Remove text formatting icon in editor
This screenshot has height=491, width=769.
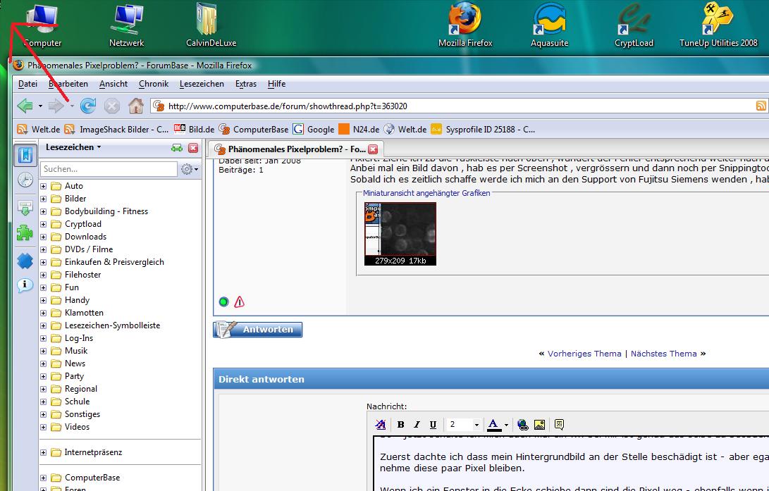click(x=380, y=424)
